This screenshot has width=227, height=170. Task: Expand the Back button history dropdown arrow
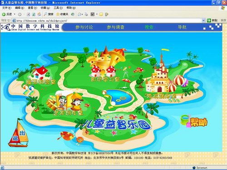15,15
